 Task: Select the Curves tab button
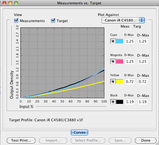(x=79, y=132)
